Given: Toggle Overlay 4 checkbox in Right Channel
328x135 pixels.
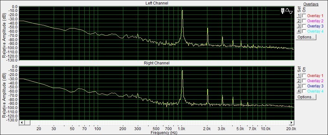Looking at the screenshot, I should point(304,91).
